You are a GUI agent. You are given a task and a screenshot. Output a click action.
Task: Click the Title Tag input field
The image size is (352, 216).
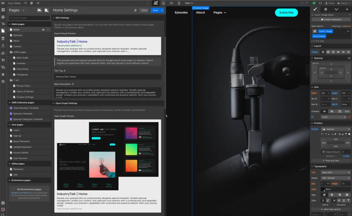tap(108, 77)
